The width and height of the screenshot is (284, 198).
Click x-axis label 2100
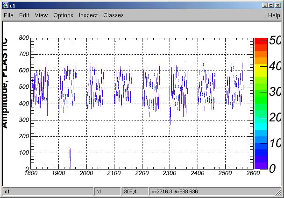pyautogui.click(x=114, y=173)
